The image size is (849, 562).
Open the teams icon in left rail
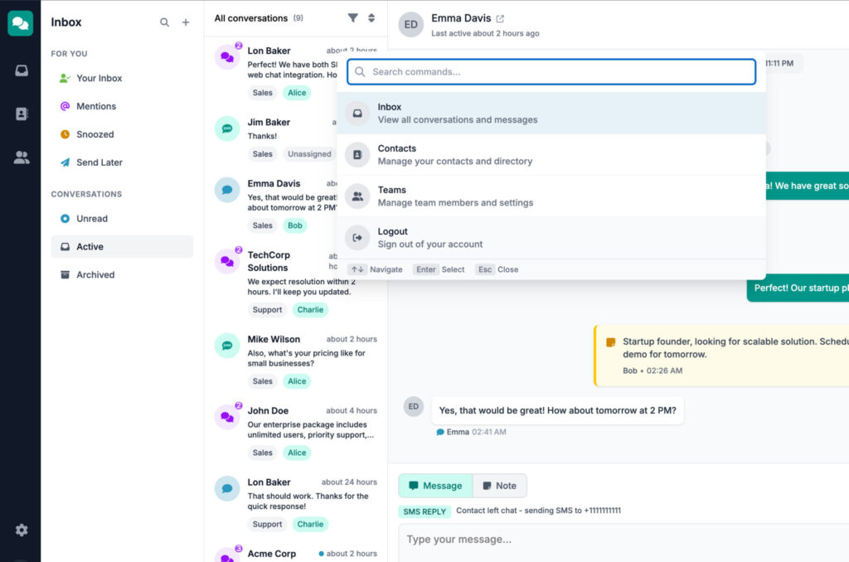(21, 157)
